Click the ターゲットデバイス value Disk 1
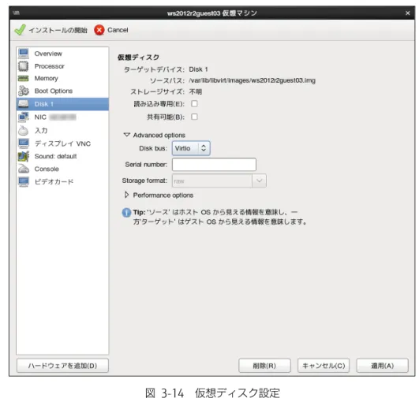419x398 pixels. pyautogui.click(x=198, y=69)
